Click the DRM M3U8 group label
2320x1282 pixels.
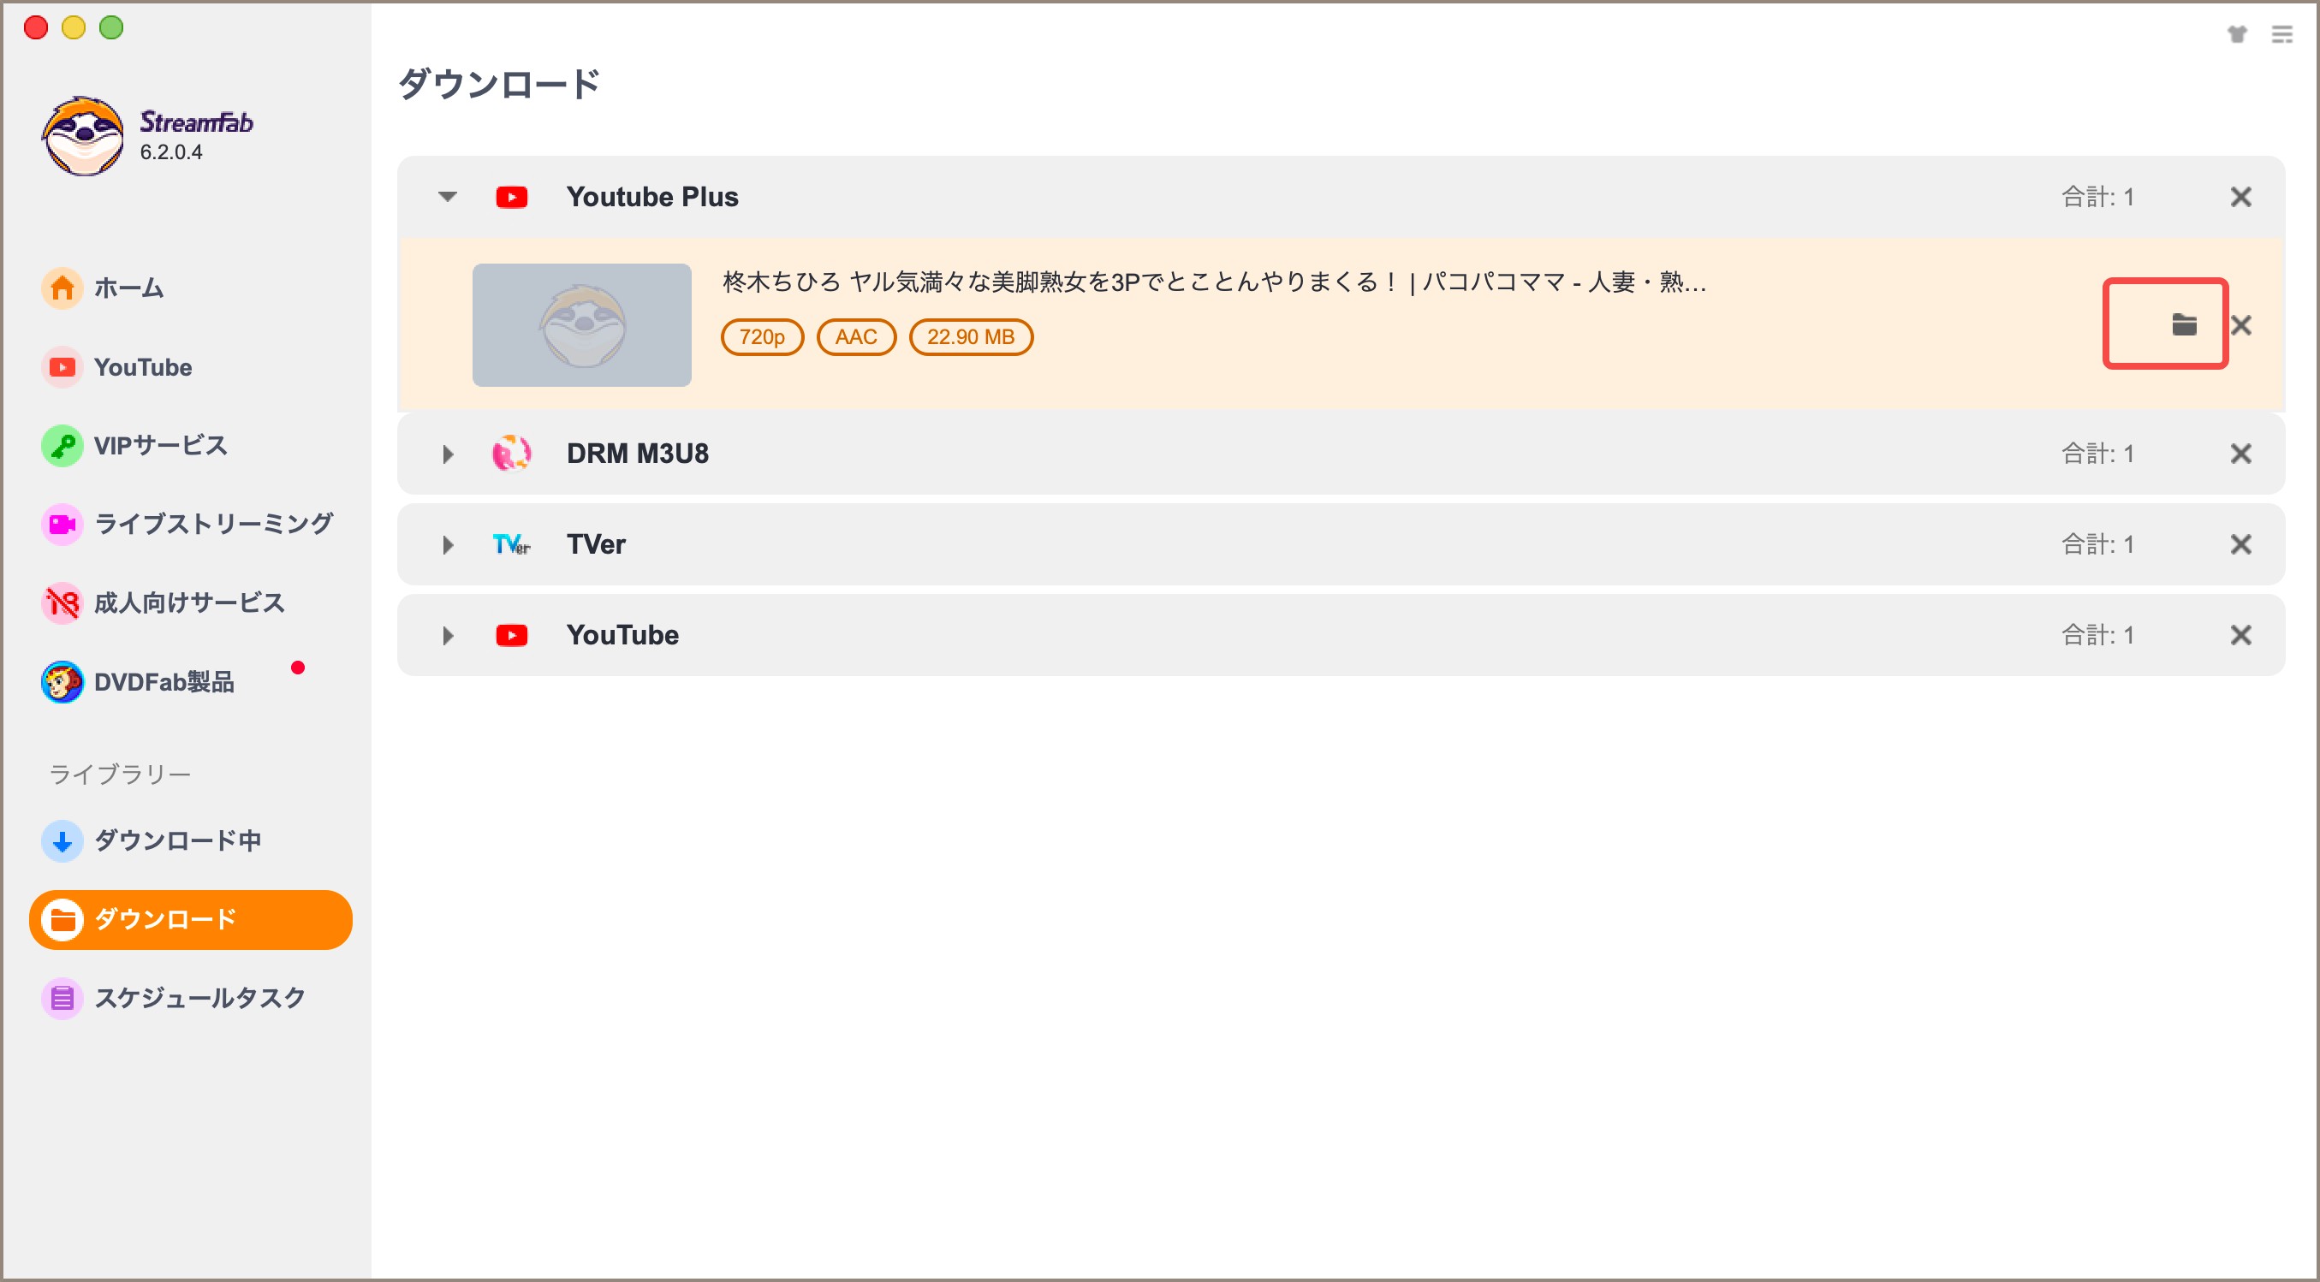tap(638, 454)
